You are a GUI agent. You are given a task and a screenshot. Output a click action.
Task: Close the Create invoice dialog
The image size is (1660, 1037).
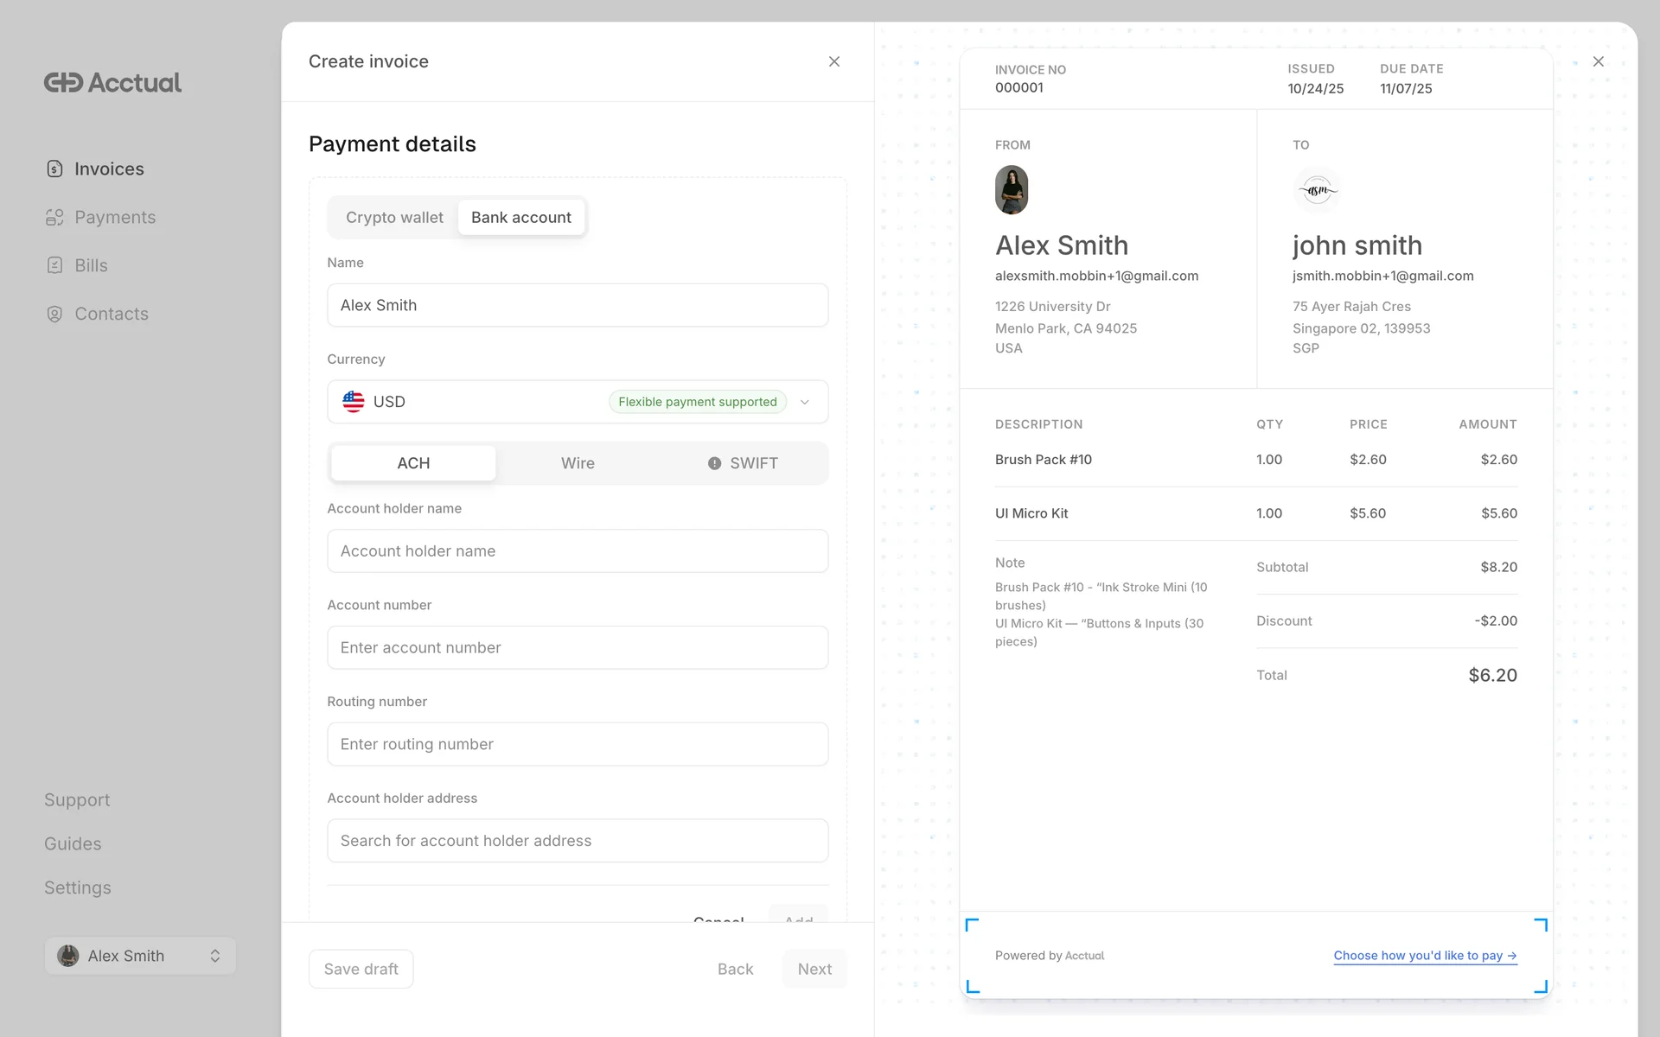tap(833, 61)
